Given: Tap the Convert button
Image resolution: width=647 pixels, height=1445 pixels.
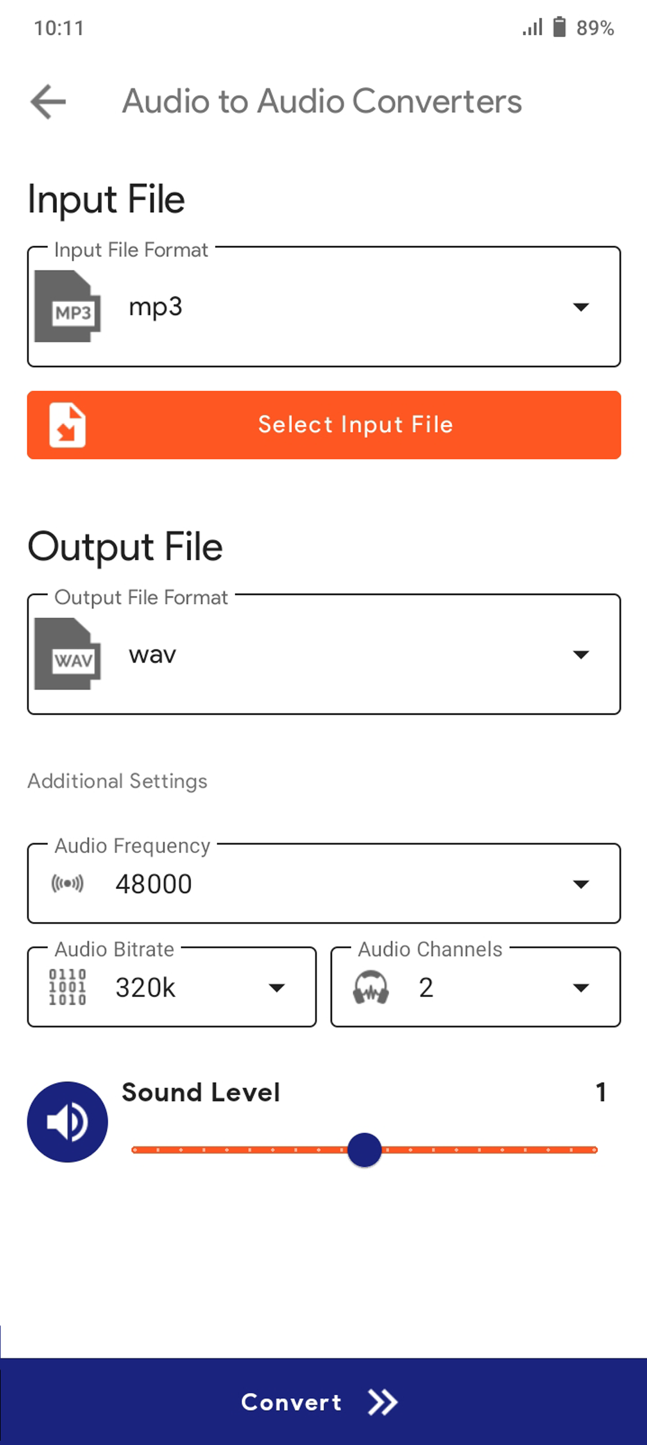Looking at the screenshot, I should (323, 1402).
